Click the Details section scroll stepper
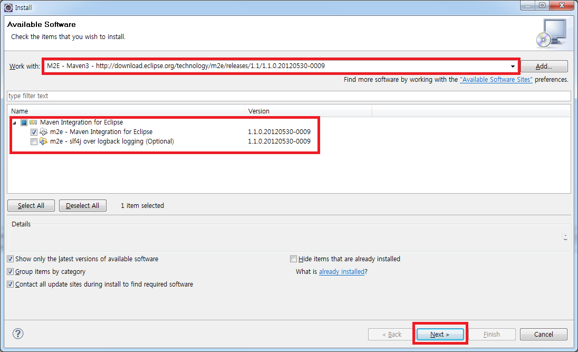This screenshot has height=352, width=578. 565,237
